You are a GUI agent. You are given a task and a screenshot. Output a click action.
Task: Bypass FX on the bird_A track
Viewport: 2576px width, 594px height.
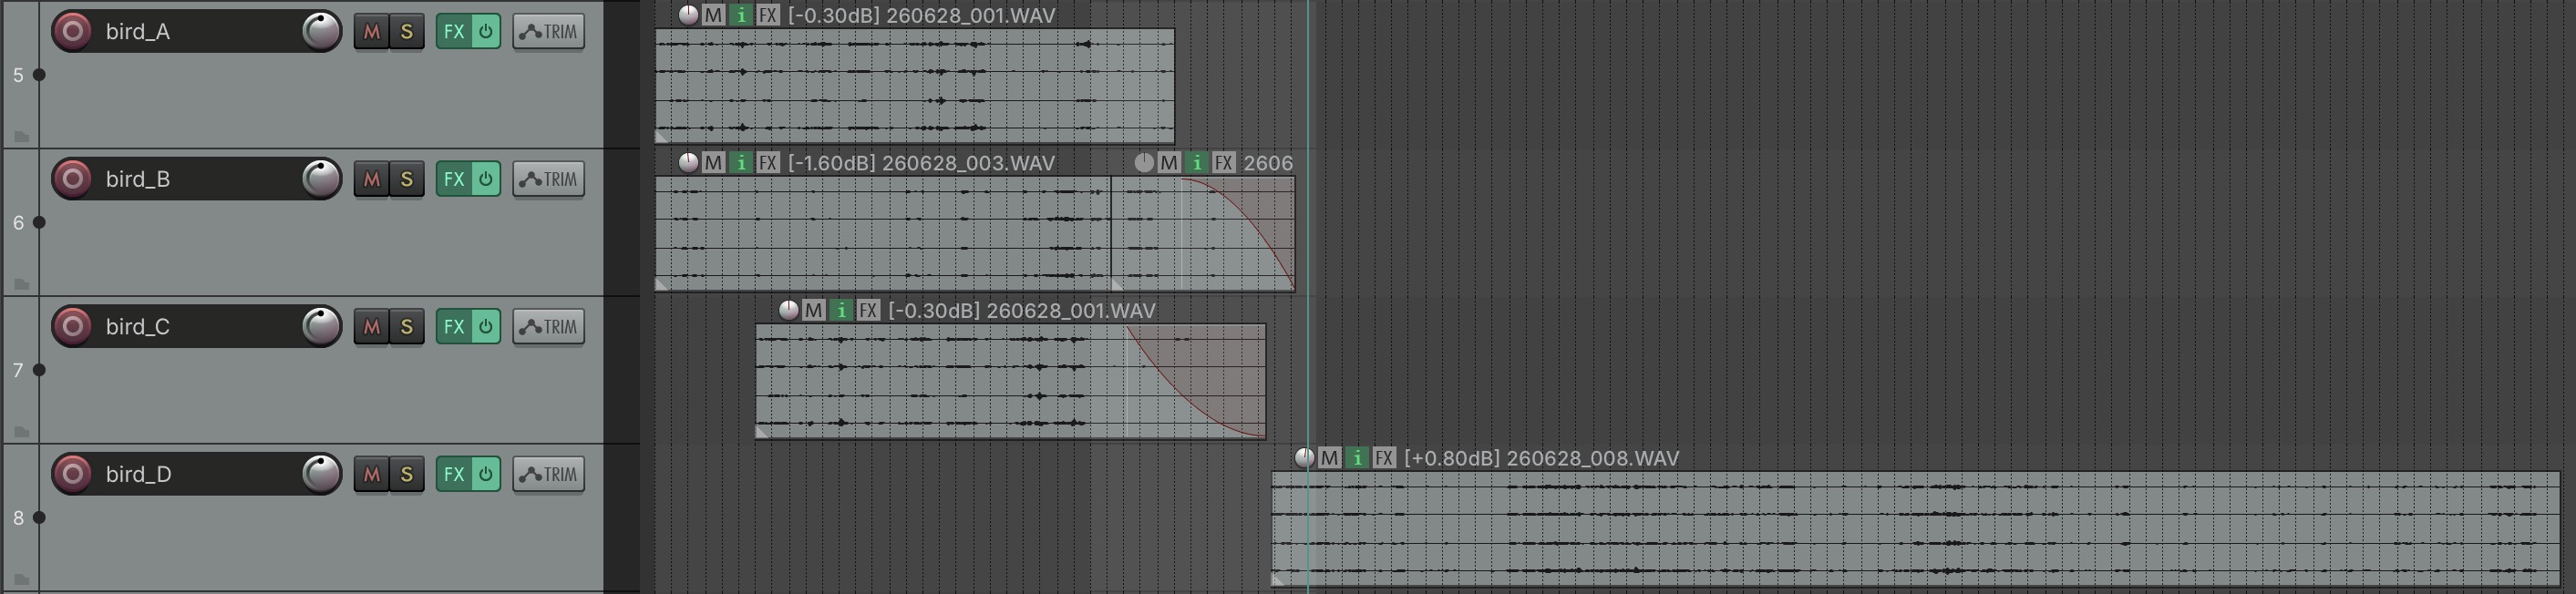click(x=485, y=32)
